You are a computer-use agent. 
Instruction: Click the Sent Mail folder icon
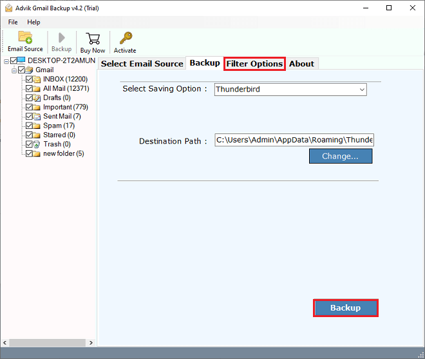[37, 117]
